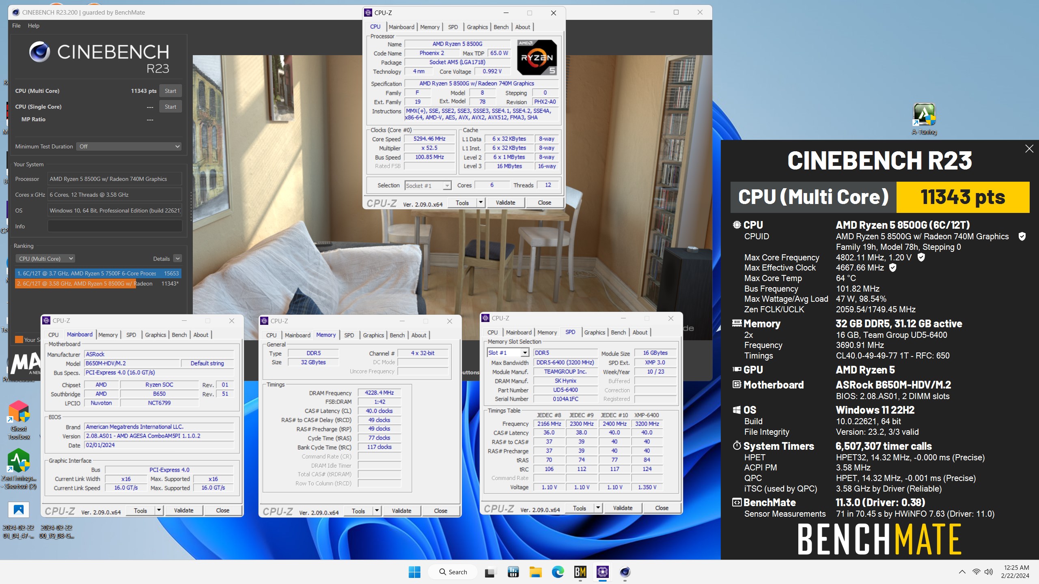This screenshot has width=1039, height=584.
Task: Open the Slot #1 memory slot dropdown
Action: 508,353
